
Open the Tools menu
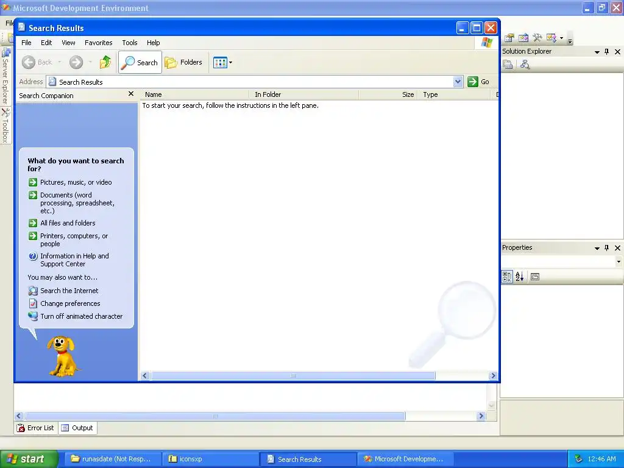tap(130, 43)
